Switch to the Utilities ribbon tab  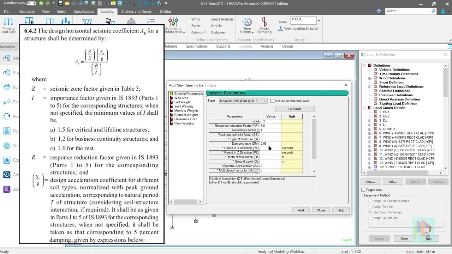coord(166,11)
